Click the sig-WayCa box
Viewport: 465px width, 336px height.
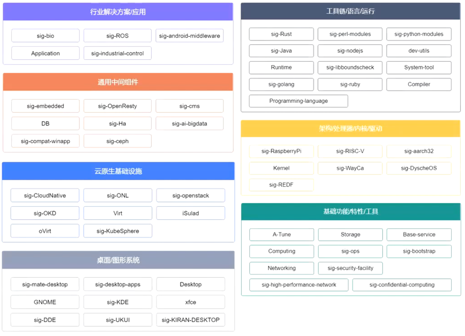(x=350, y=168)
